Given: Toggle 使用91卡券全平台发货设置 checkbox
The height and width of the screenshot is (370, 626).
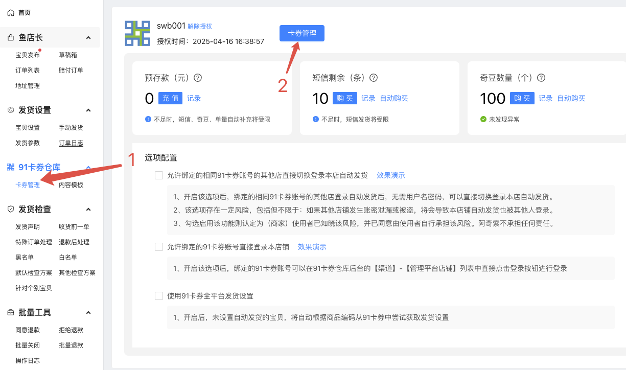Looking at the screenshot, I should [x=159, y=296].
